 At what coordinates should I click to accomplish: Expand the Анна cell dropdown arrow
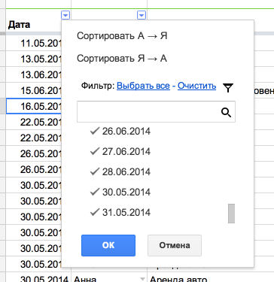[142, 279]
